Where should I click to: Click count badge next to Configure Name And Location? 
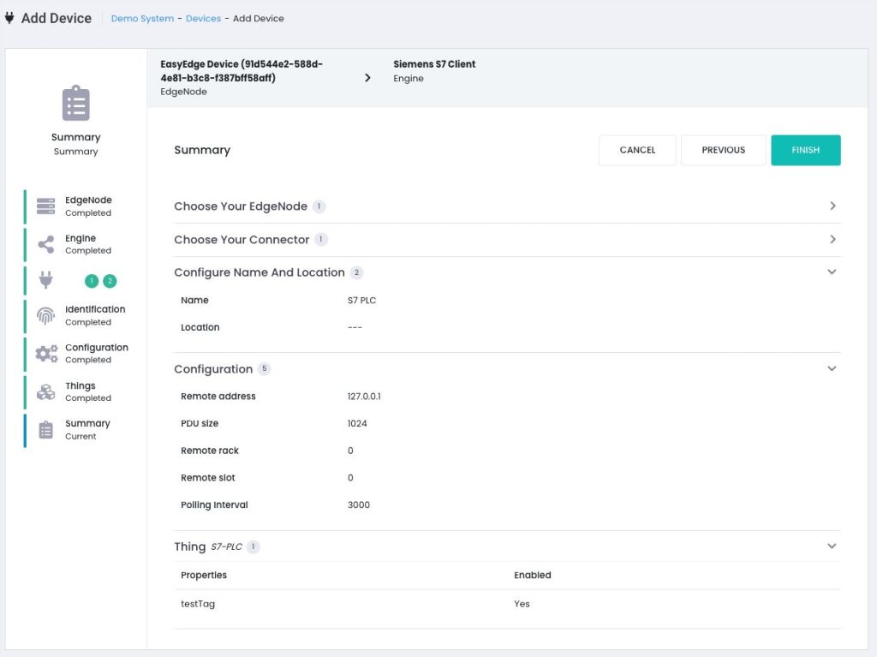(x=357, y=272)
